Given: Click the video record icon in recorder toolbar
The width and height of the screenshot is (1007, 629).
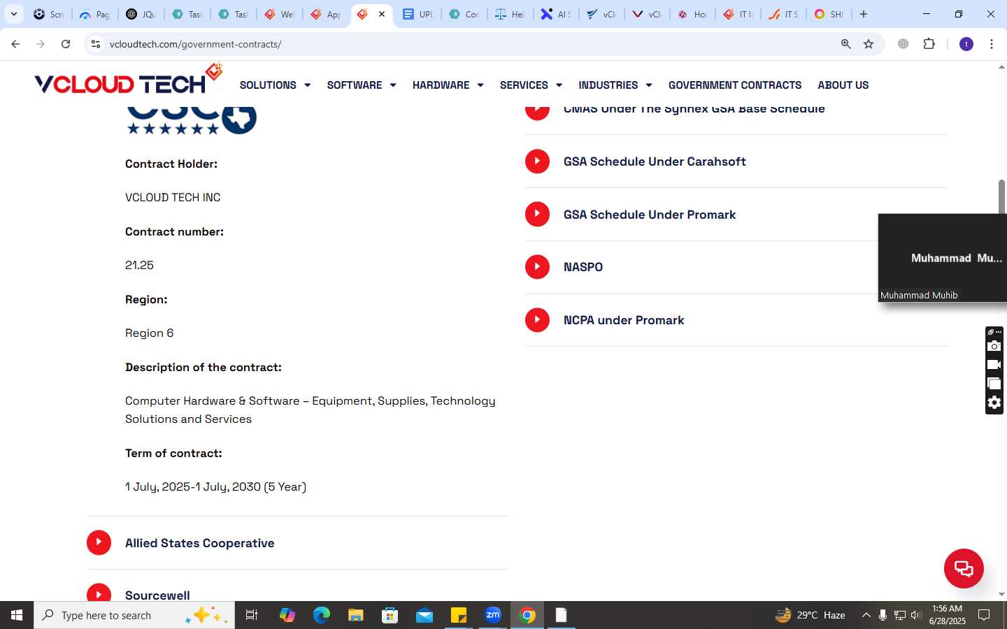Looking at the screenshot, I should click(x=994, y=365).
